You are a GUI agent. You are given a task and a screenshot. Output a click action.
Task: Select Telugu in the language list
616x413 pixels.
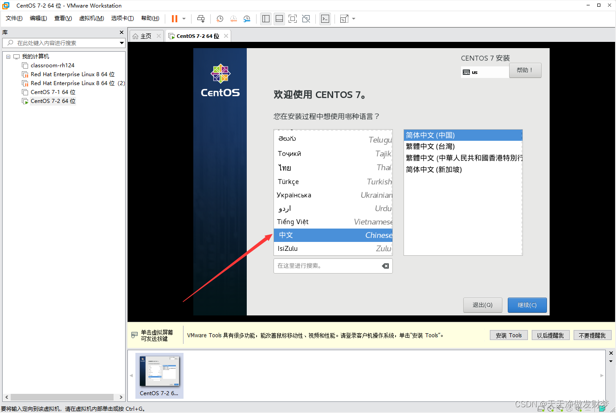333,139
